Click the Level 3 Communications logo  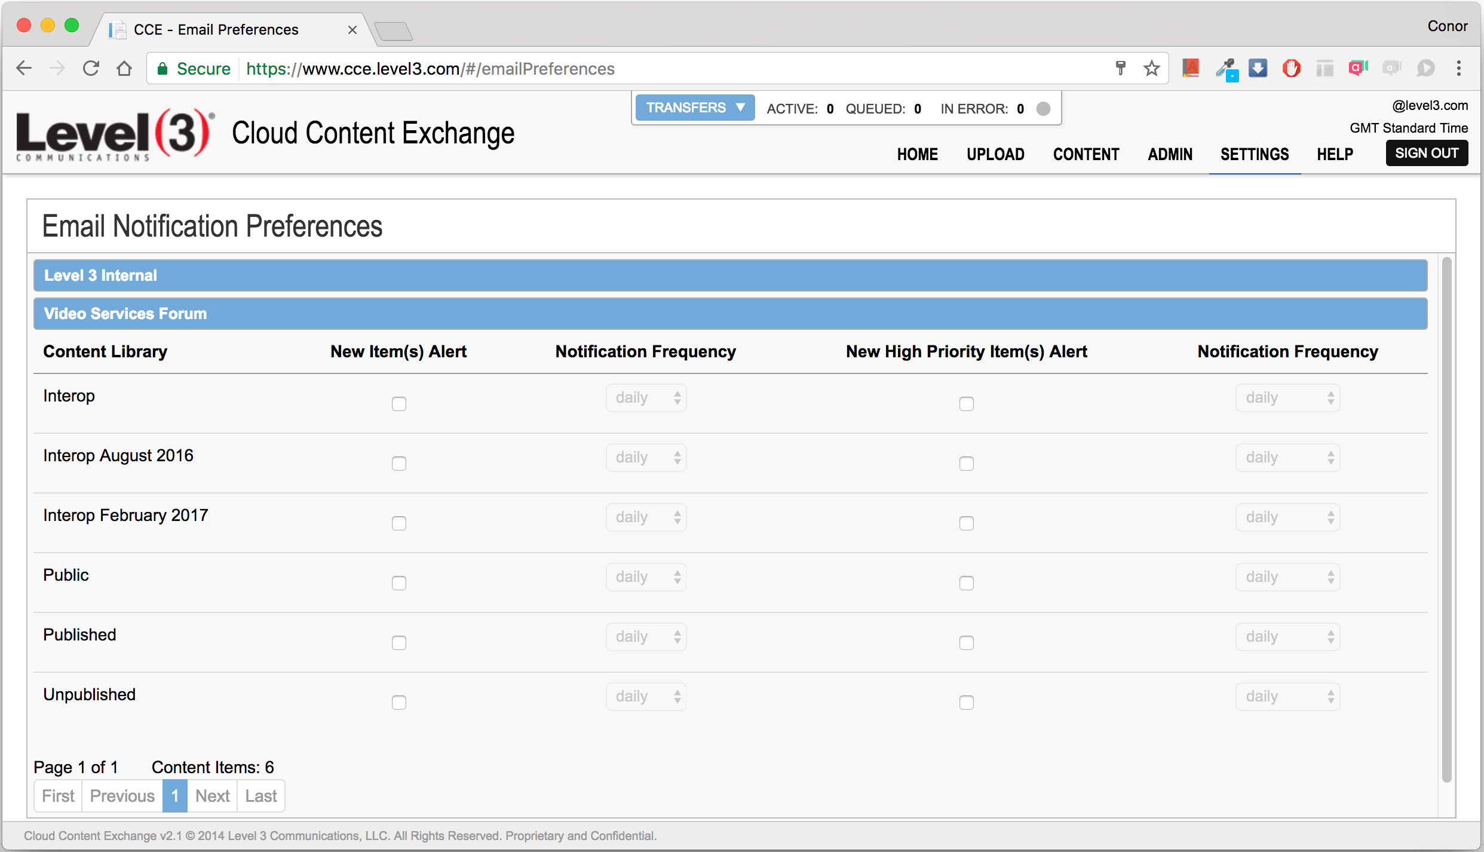pyautogui.click(x=115, y=135)
